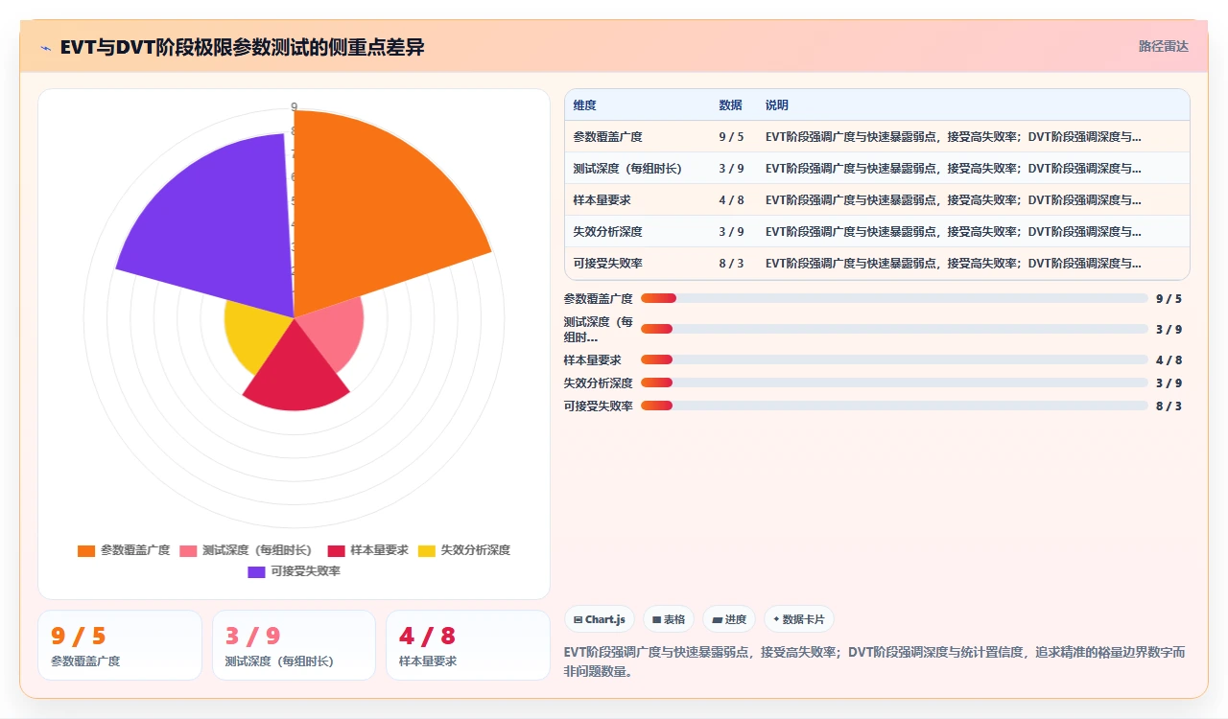Screen dimensions: 1228x719
Task: Toggle the 样本量要求 legend entry
Action: click(x=367, y=550)
